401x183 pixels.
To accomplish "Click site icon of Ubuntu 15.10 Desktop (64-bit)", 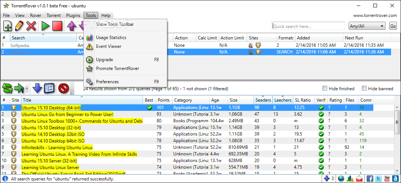I will tap(14, 108).
